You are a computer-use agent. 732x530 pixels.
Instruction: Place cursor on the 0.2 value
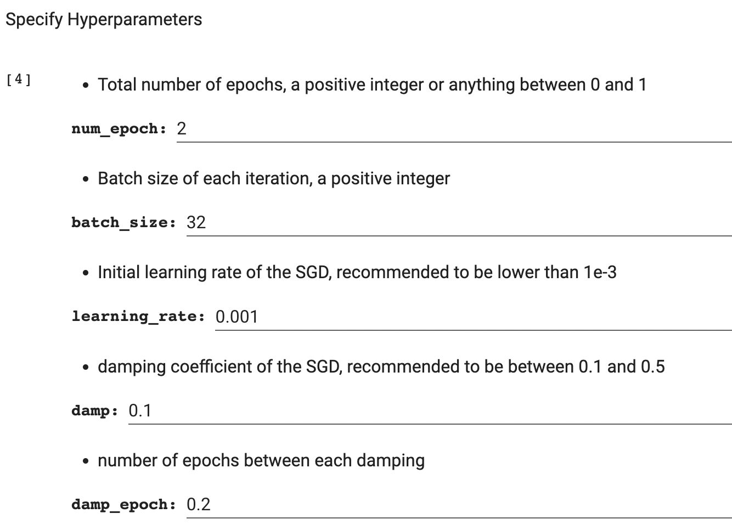point(199,504)
